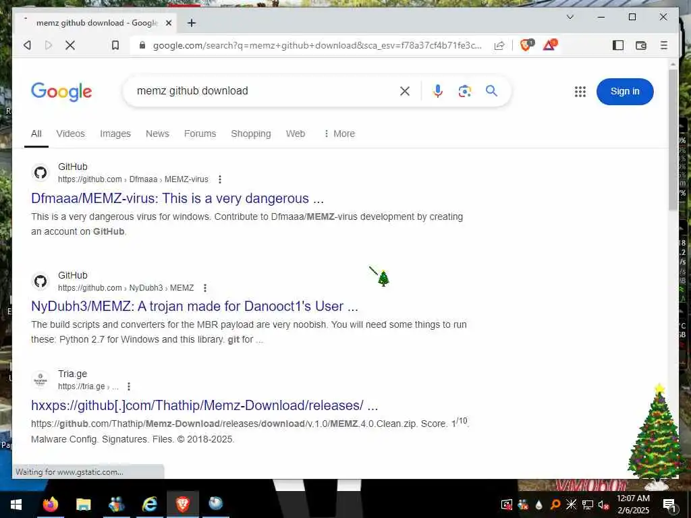This screenshot has width=691, height=518.
Task: Click the magnifier search button
Action: [491, 91]
